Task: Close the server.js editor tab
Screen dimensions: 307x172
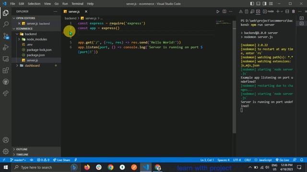Action: (x=86, y=11)
